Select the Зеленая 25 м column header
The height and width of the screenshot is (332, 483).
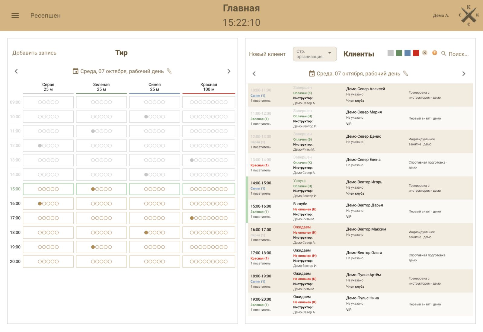pos(101,87)
